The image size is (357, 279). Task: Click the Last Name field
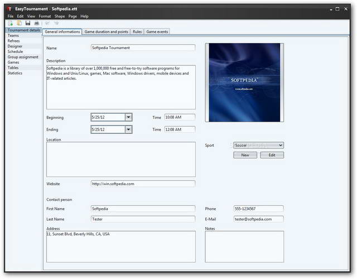pos(143,219)
